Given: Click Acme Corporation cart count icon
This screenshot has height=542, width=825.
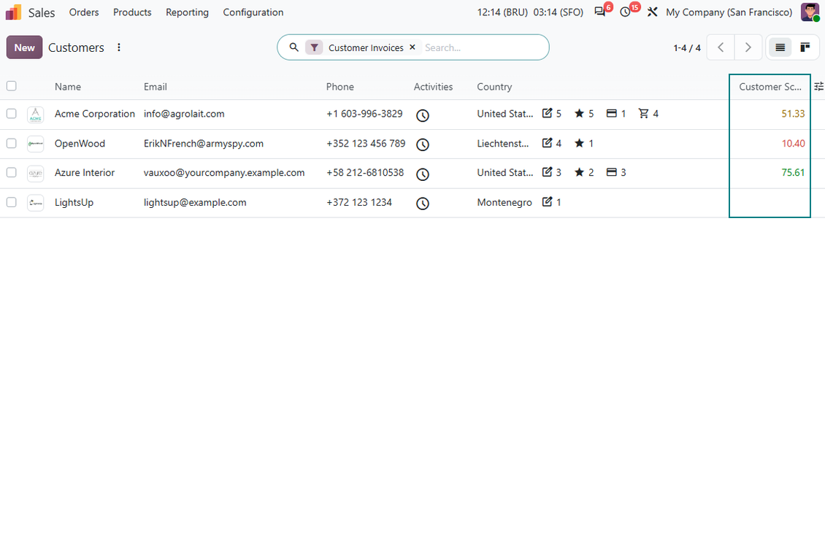Looking at the screenshot, I should pos(643,113).
